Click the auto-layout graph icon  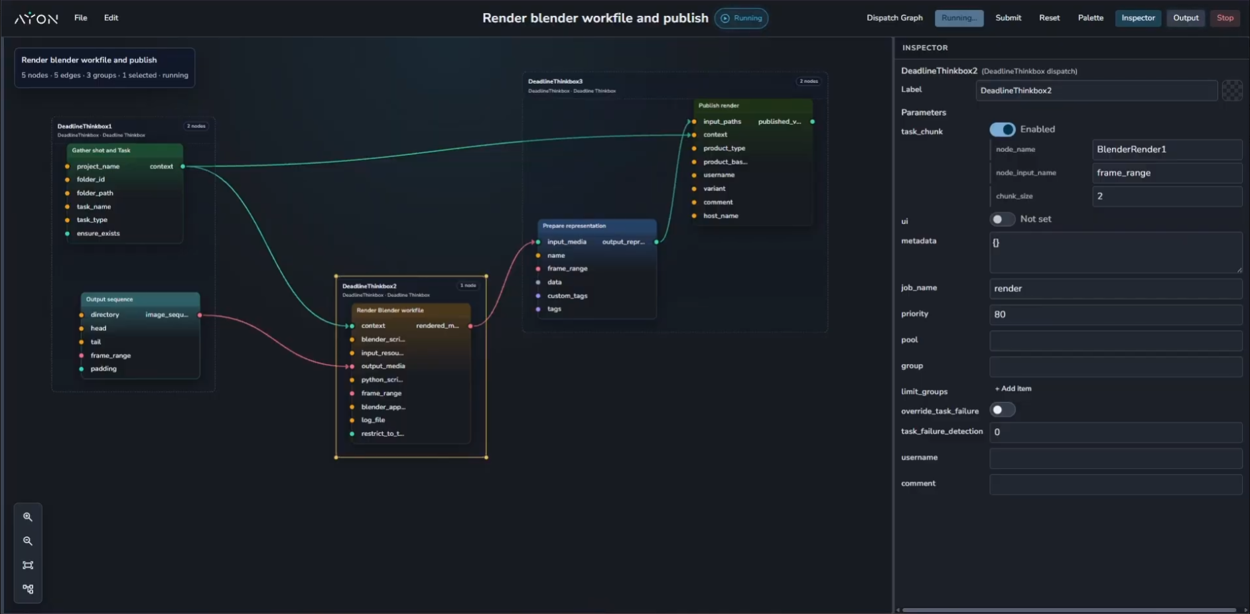[x=28, y=589]
